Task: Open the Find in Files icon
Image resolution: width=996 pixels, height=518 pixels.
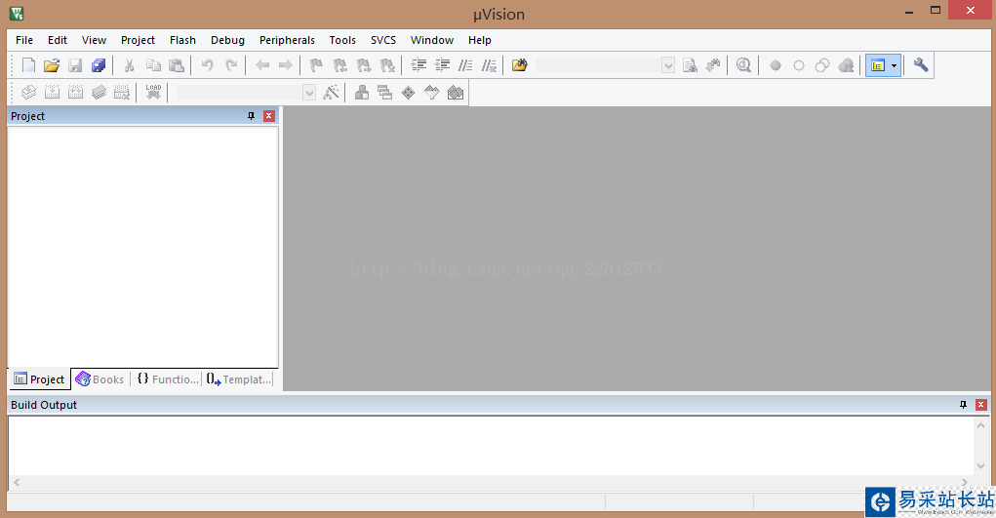Action: click(x=520, y=64)
